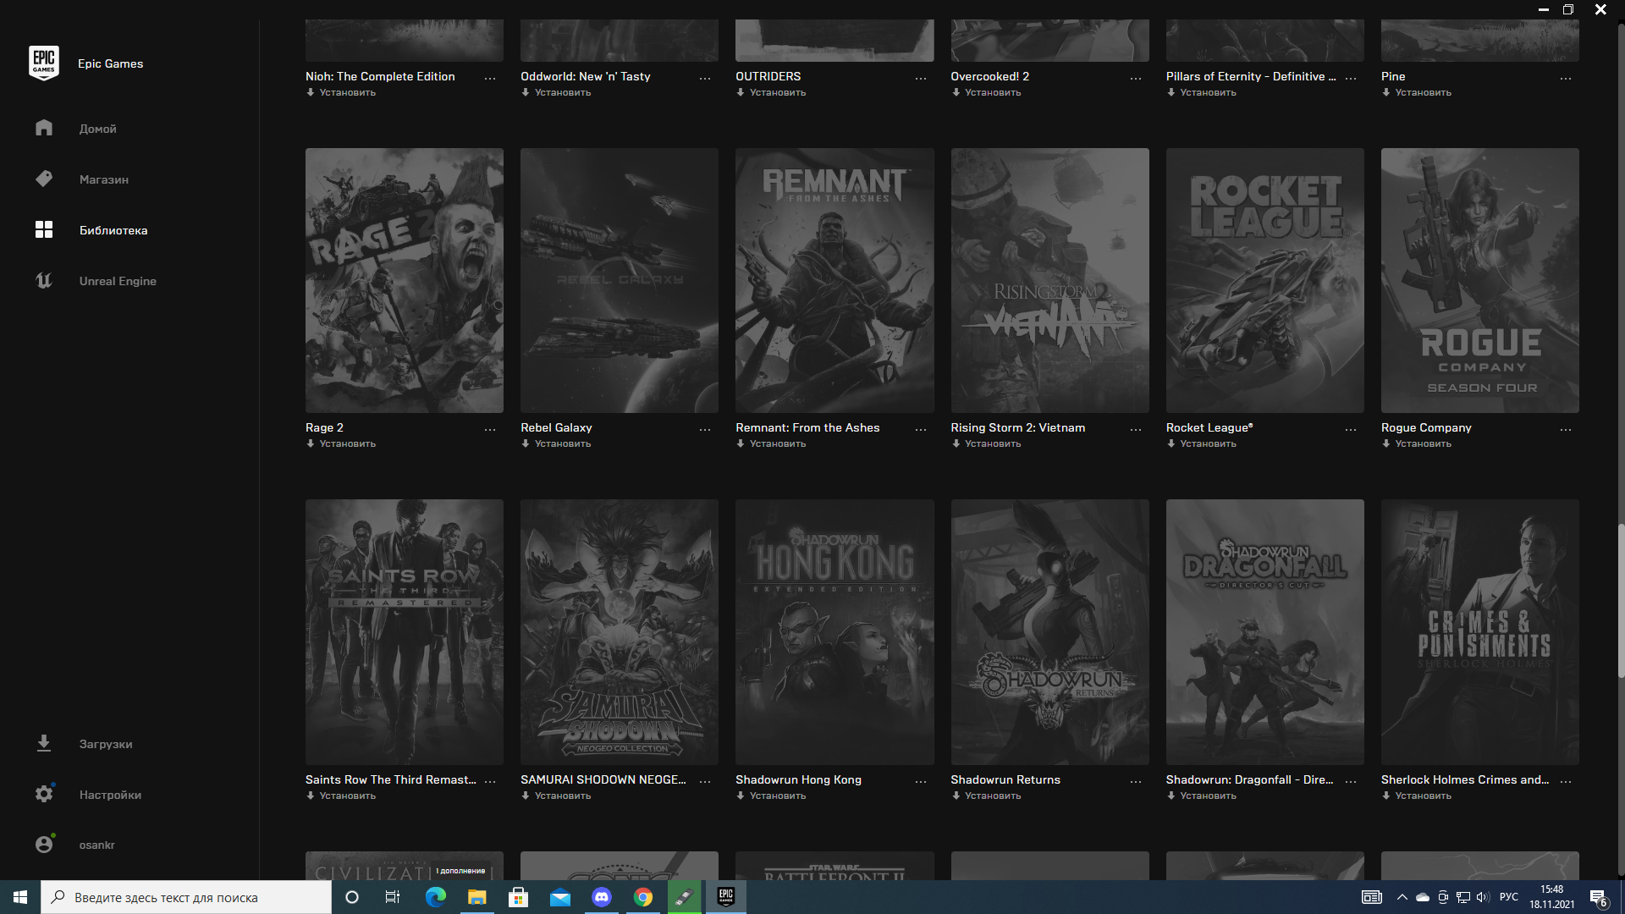
Task: Open Discord from the Windows taskbar
Action: click(602, 897)
